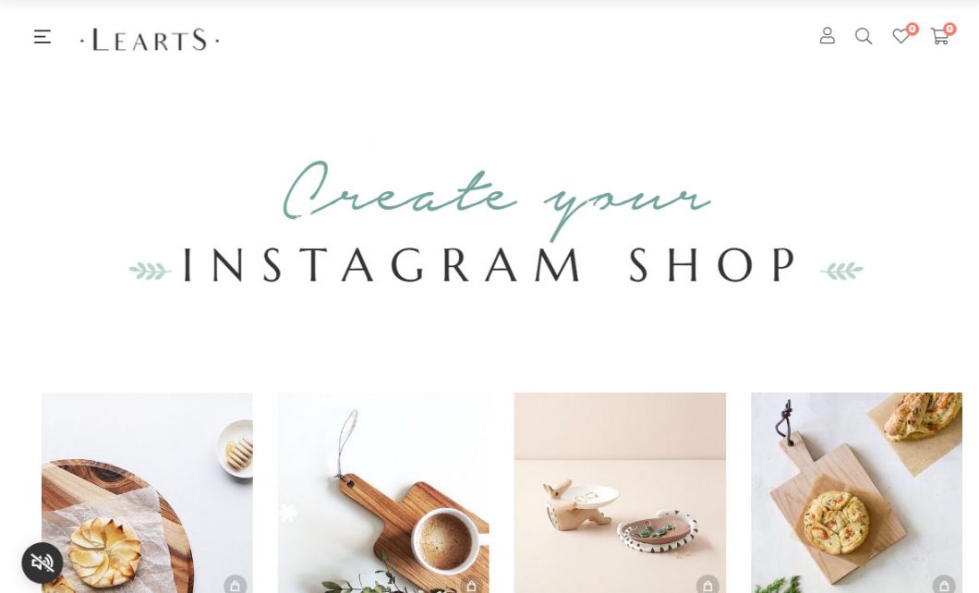Click the wishlist count badge
This screenshot has width=979, height=593.
[x=913, y=29]
